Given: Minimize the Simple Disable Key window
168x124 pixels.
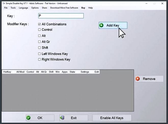Looking at the screenshot, I should tap(146, 3).
